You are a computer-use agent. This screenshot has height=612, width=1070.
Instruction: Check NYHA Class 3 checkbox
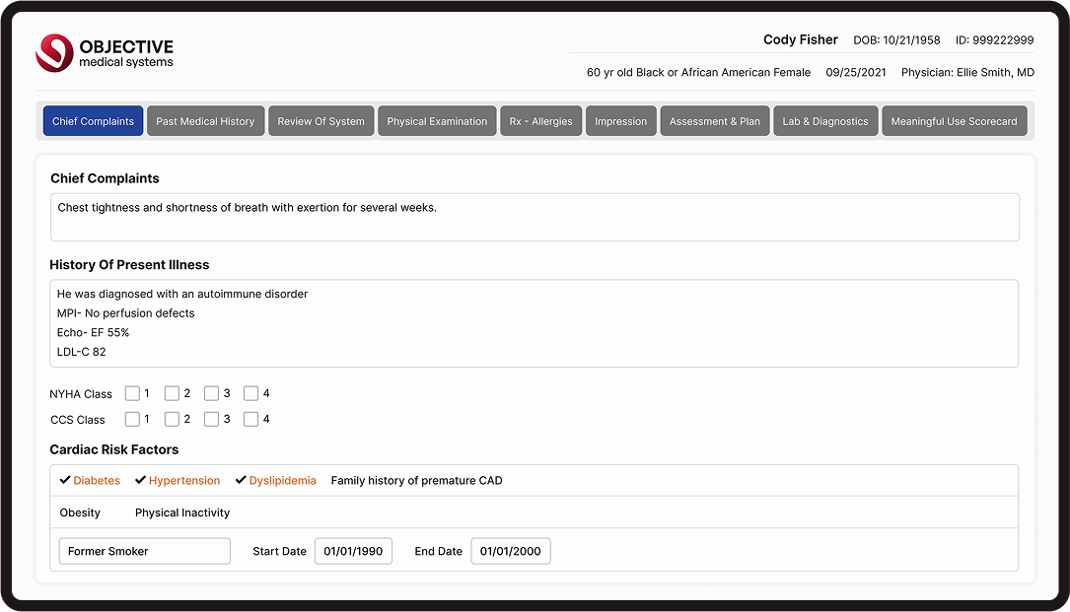point(212,393)
